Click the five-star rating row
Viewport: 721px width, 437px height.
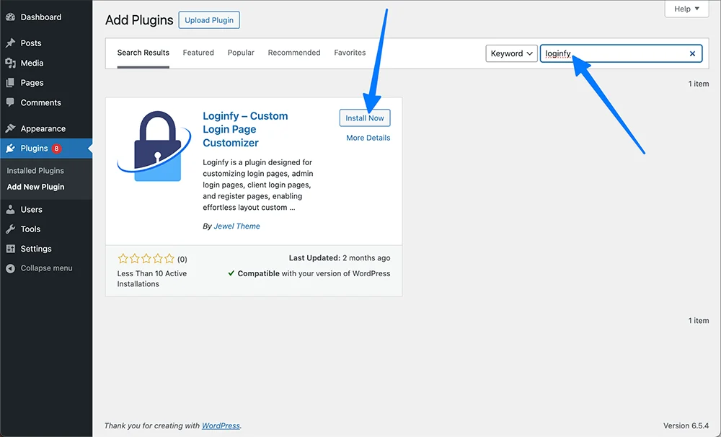pyautogui.click(x=146, y=258)
